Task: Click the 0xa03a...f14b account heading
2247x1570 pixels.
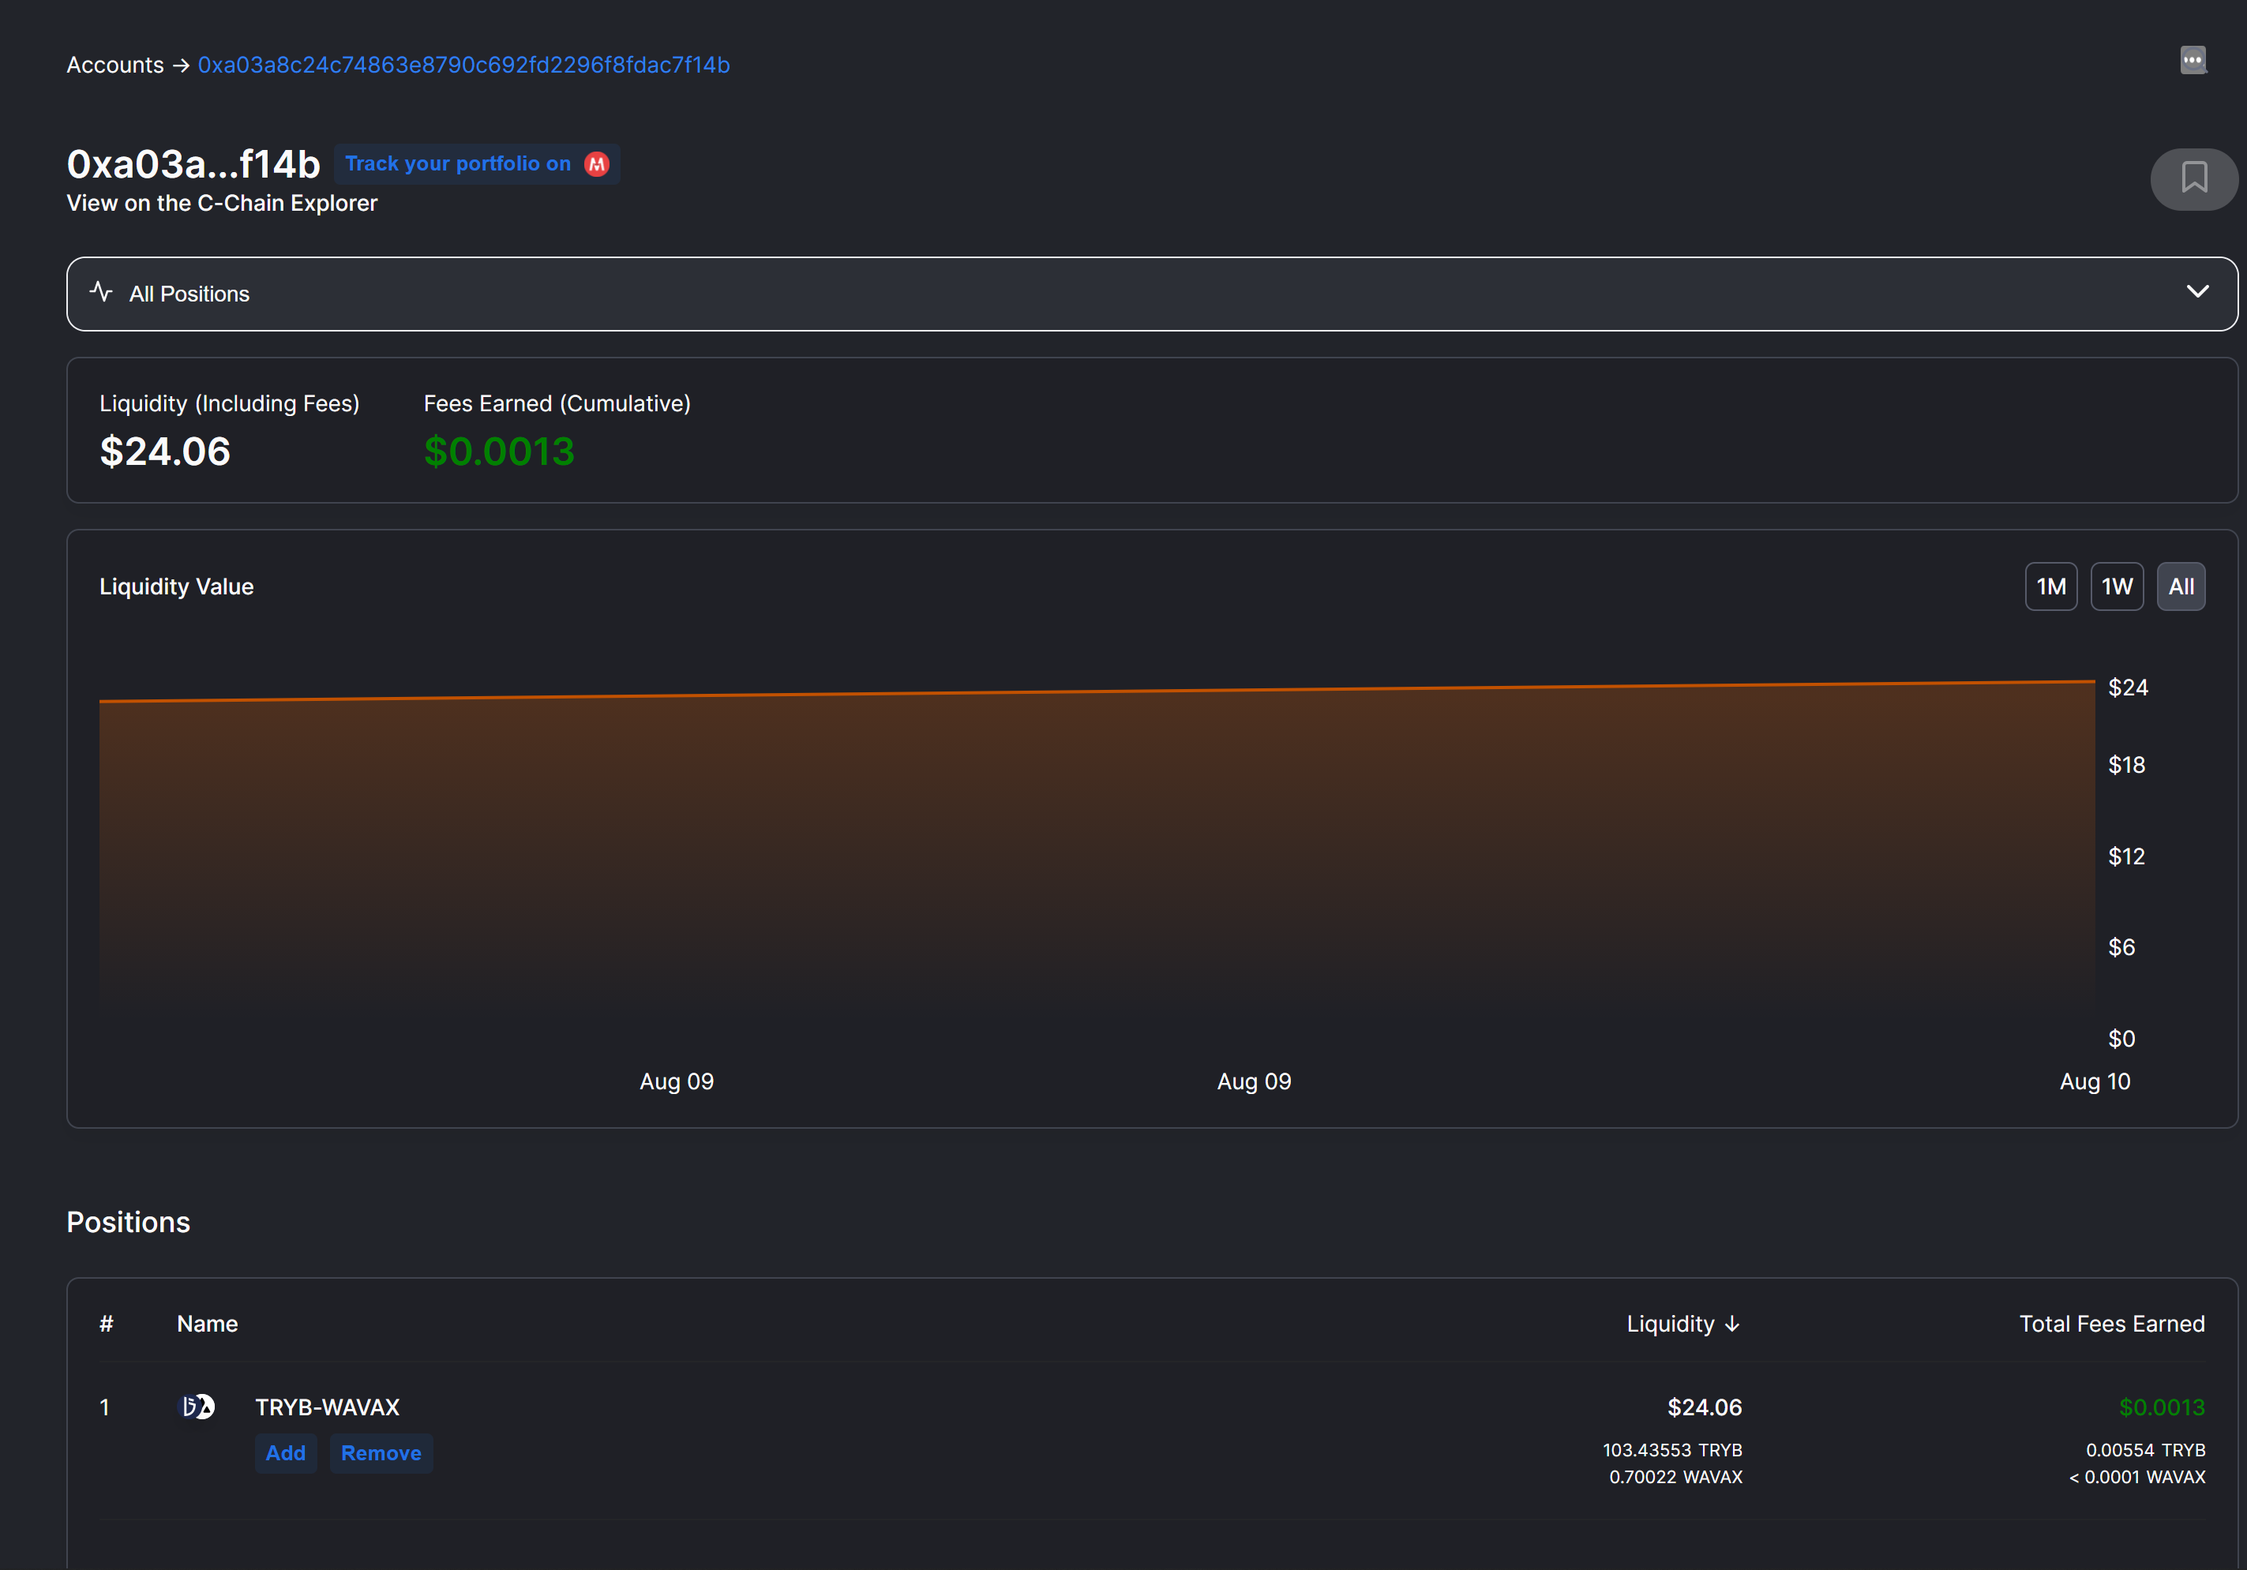Action: 193,164
